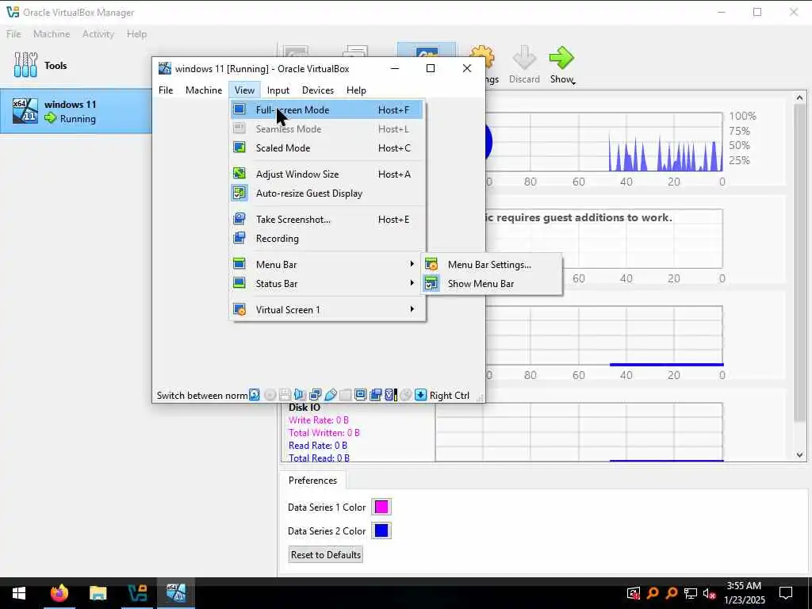The image size is (812, 609).
Task: Click Show green arrow button
Action: click(x=561, y=57)
